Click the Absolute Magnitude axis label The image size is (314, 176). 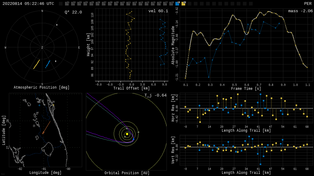pyautogui.click(x=173, y=45)
